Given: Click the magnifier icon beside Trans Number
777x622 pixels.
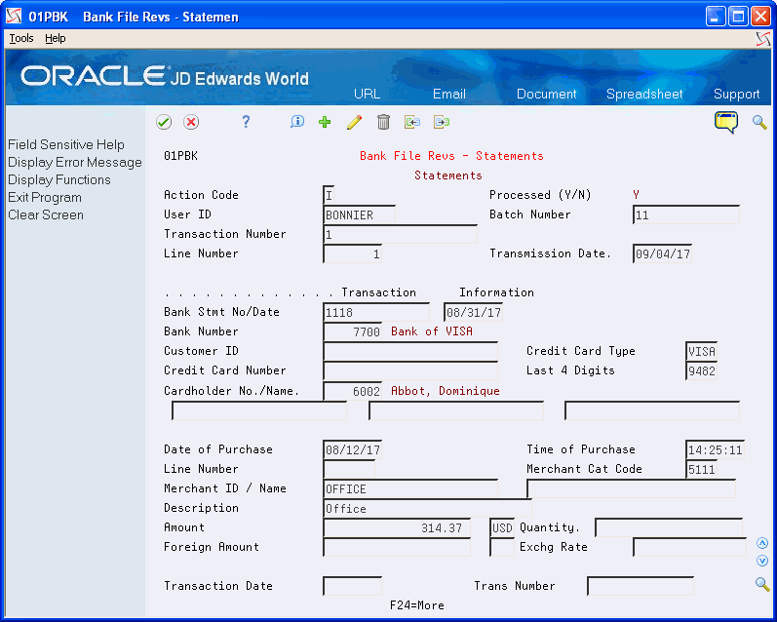Looking at the screenshot, I should click(x=762, y=584).
